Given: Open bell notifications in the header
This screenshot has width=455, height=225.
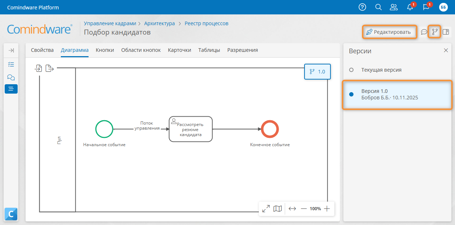Looking at the screenshot, I should 410,7.
